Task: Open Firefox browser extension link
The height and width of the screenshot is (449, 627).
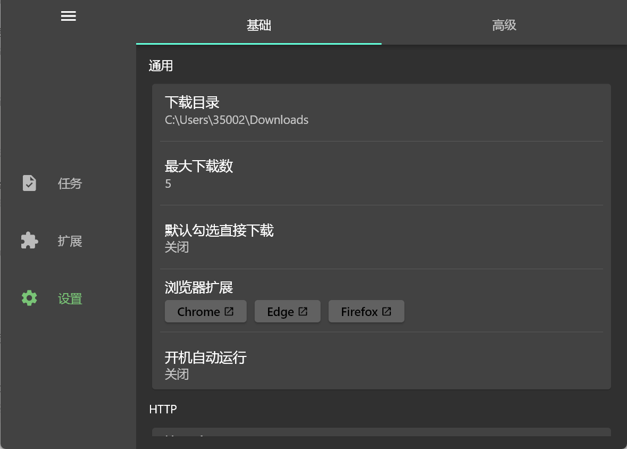Action: [366, 311]
